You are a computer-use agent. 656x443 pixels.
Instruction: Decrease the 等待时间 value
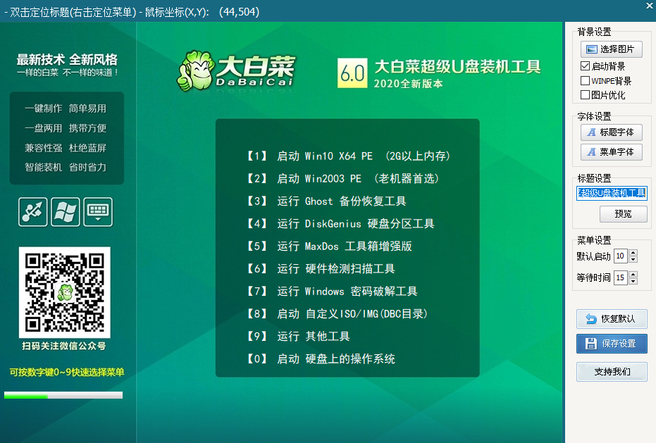point(633,281)
